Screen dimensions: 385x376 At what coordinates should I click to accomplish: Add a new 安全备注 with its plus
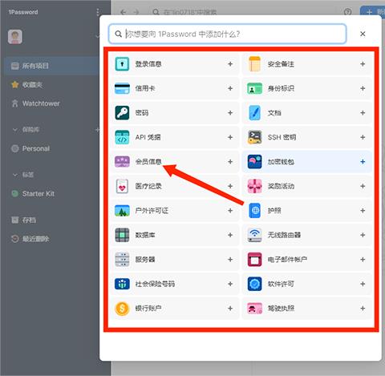[363, 64]
